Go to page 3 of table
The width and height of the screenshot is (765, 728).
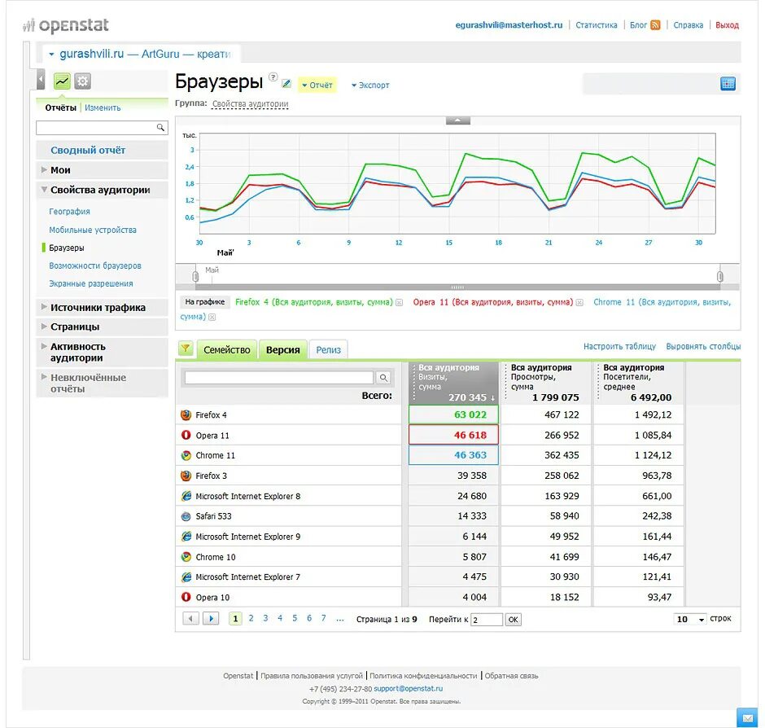pyautogui.click(x=265, y=618)
